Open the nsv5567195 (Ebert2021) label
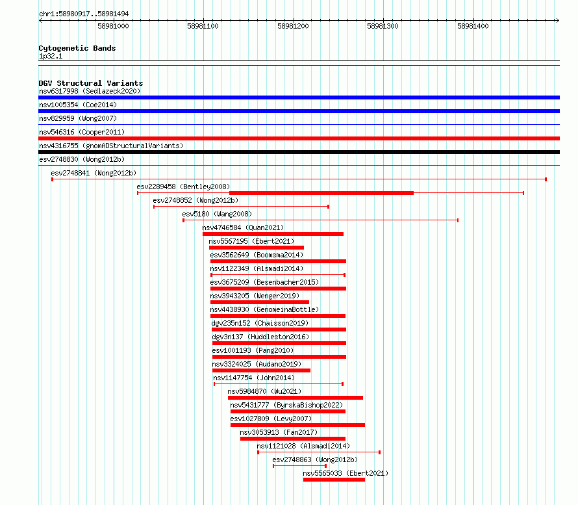The width and height of the screenshot is (578, 505). coord(251,241)
